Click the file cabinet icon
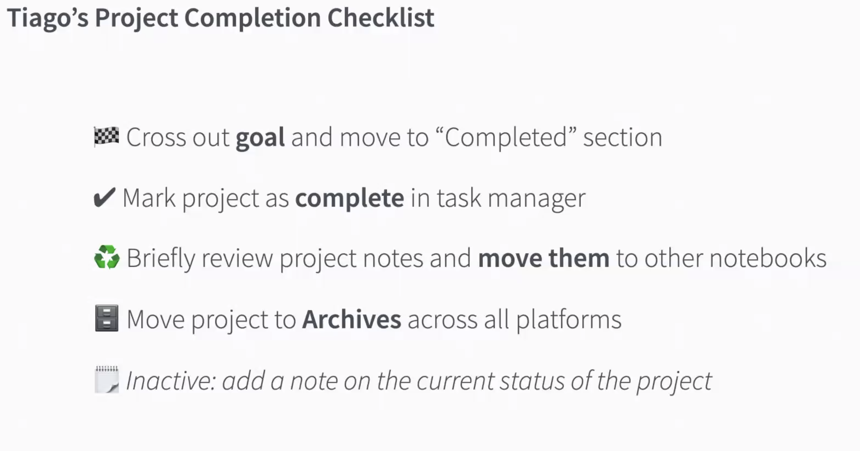The width and height of the screenshot is (860, 451). tap(107, 318)
